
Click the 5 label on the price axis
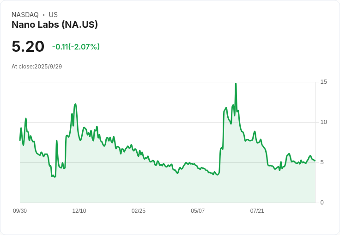pyautogui.click(x=322, y=162)
